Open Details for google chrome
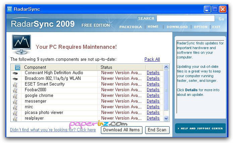 click(153, 95)
